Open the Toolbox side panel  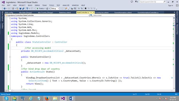[x=2, y=26]
